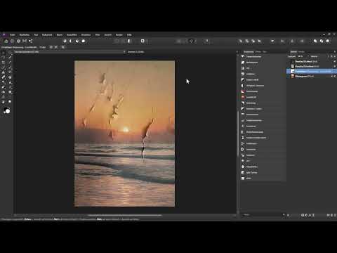Toggle visibility of the Hintergrund layer

335,76
